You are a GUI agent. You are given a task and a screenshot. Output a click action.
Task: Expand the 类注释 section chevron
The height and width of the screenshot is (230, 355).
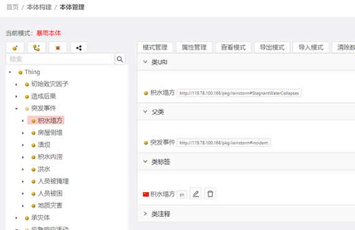coord(145,213)
